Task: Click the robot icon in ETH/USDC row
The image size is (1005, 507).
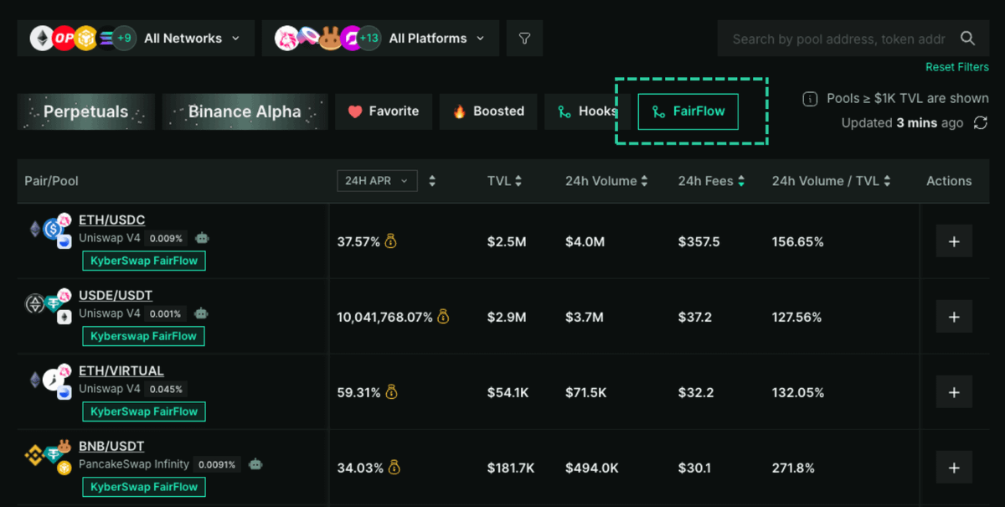Action: 201,238
